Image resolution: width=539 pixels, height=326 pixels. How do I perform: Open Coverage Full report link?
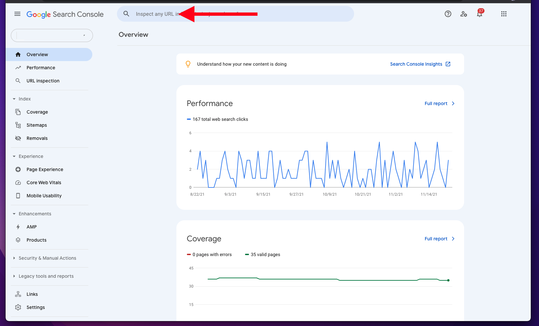coord(436,239)
